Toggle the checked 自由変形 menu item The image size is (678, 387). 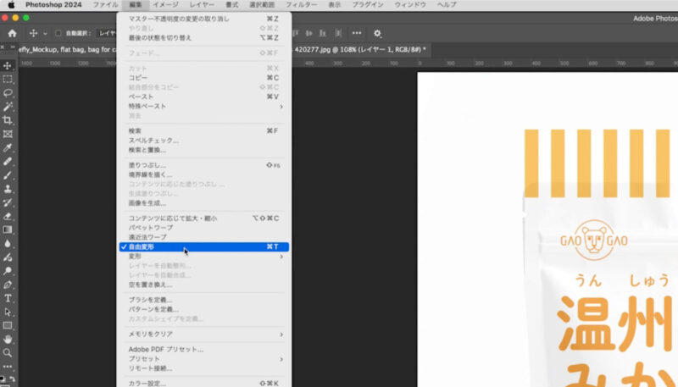[x=204, y=247]
